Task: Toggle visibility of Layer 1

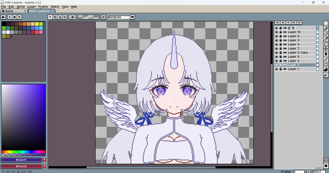Action: pos(277,69)
